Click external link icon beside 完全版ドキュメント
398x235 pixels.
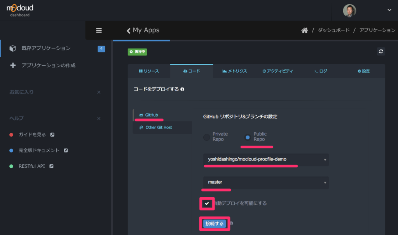coord(66,150)
